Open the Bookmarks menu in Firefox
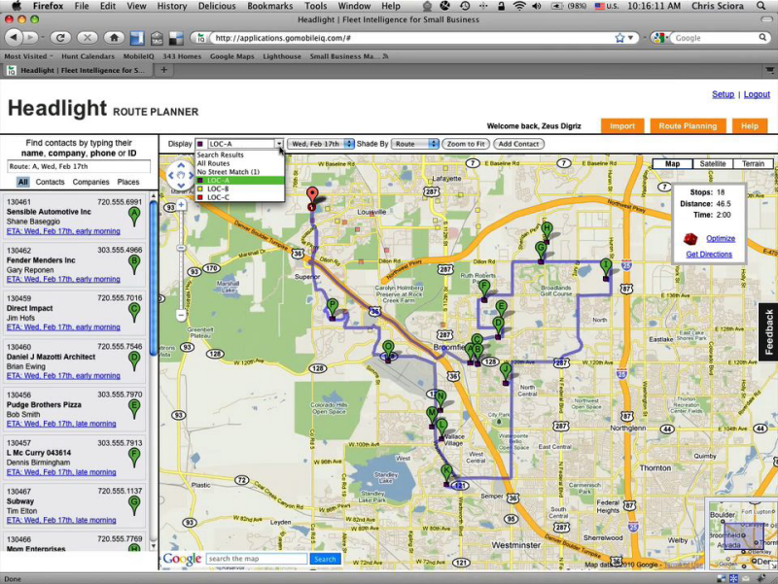 270,6
